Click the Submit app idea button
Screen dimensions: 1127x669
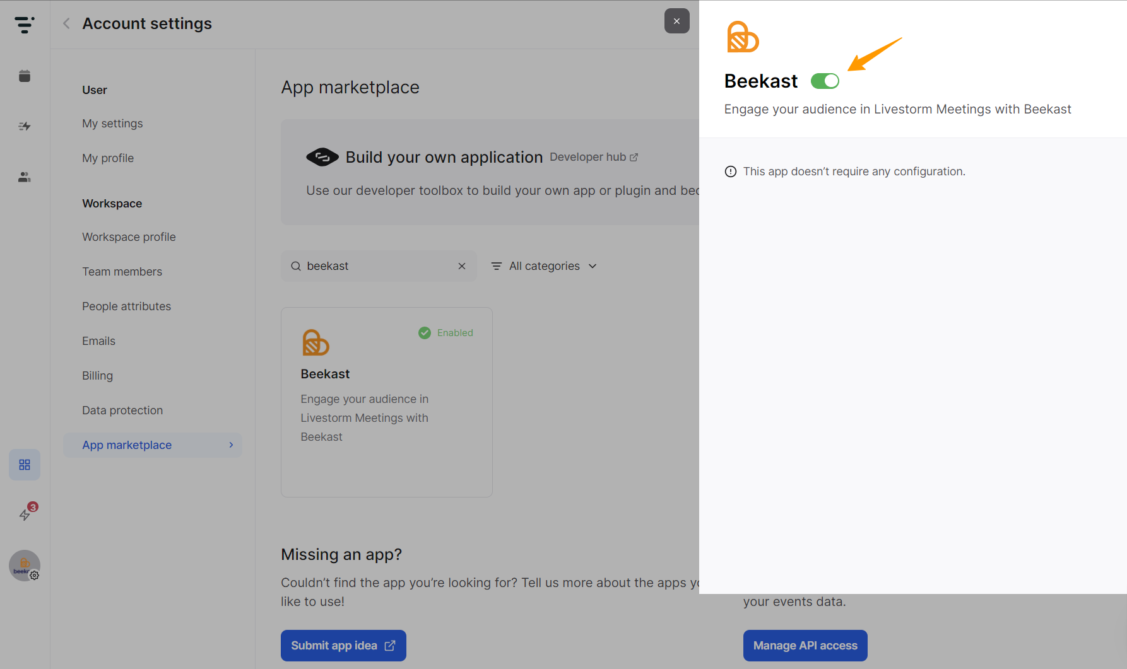[x=343, y=646]
